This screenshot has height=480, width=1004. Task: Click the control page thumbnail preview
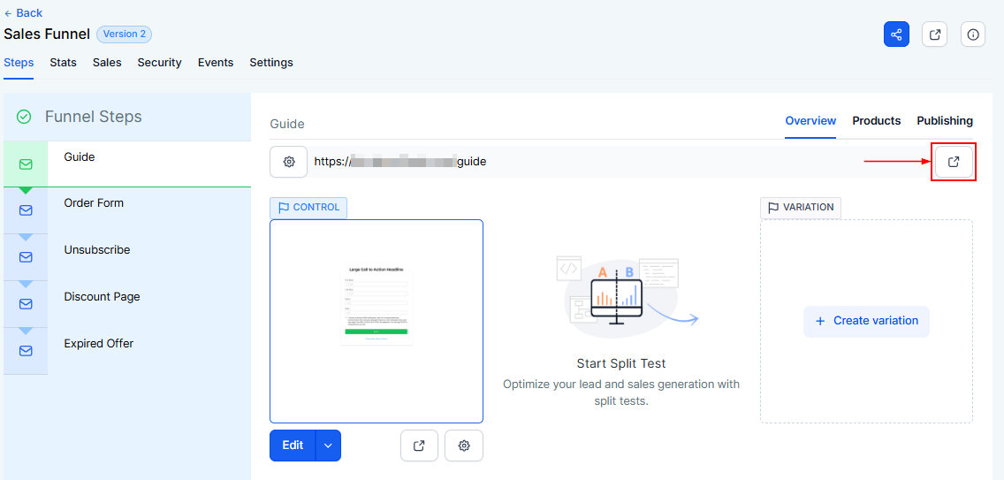click(376, 321)
